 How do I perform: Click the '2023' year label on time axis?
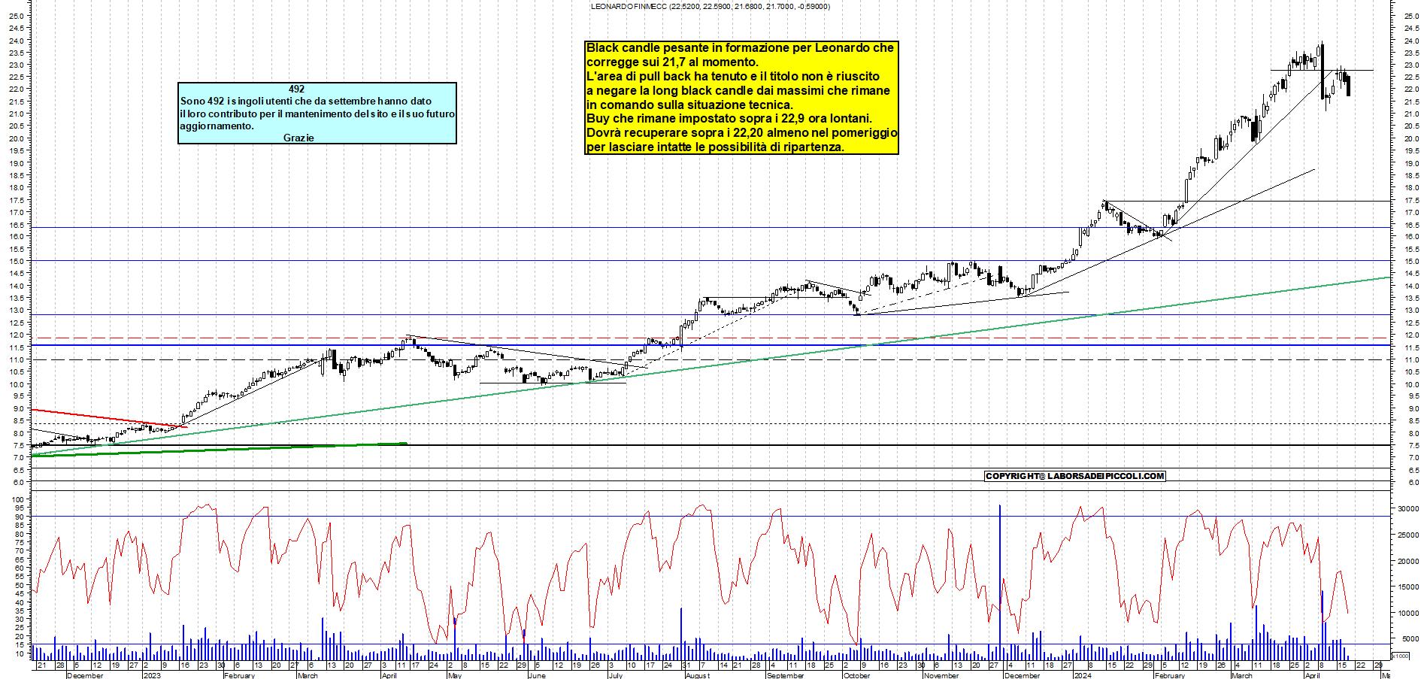click(152, 675)
